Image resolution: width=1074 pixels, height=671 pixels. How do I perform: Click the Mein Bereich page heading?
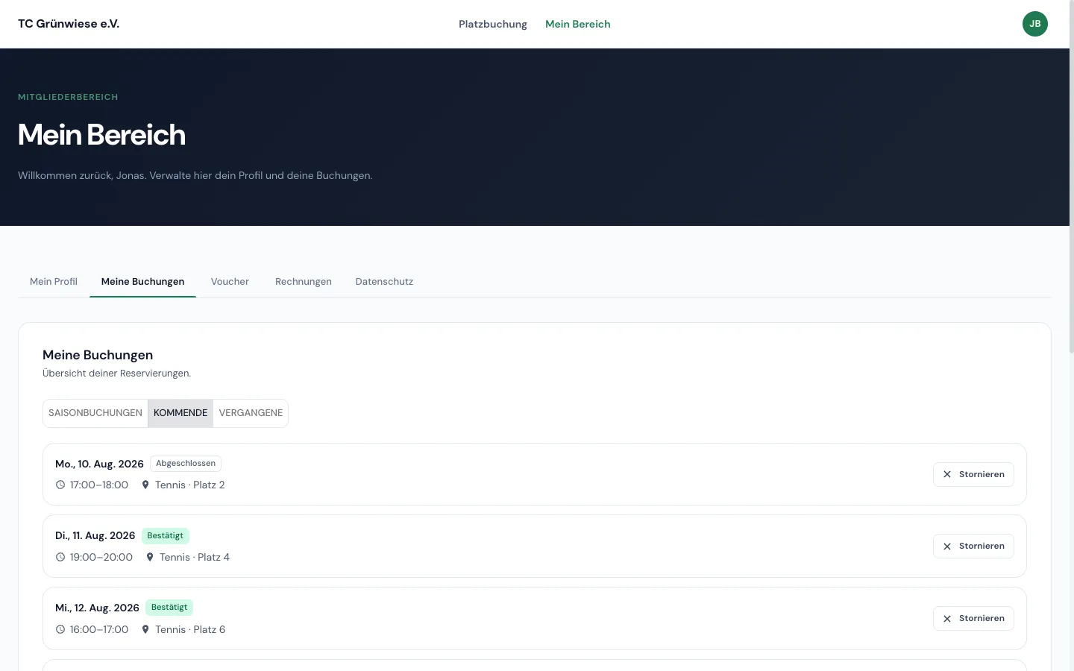pyautogui.click(x=101, y=135)
